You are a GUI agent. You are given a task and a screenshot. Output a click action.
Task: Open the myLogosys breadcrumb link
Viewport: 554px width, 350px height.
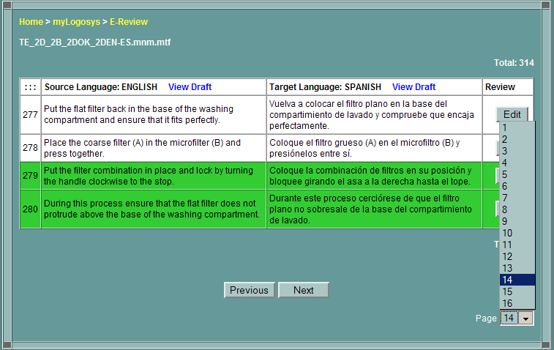click(76, 22)
